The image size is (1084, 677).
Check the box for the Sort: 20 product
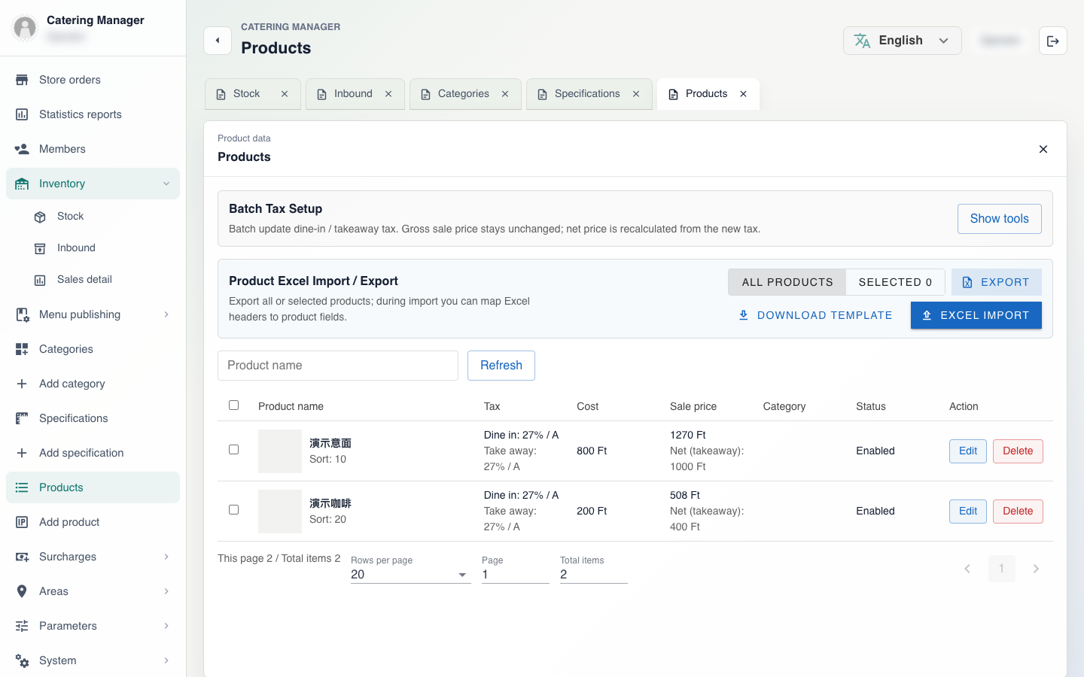click(x=233, y=510)
